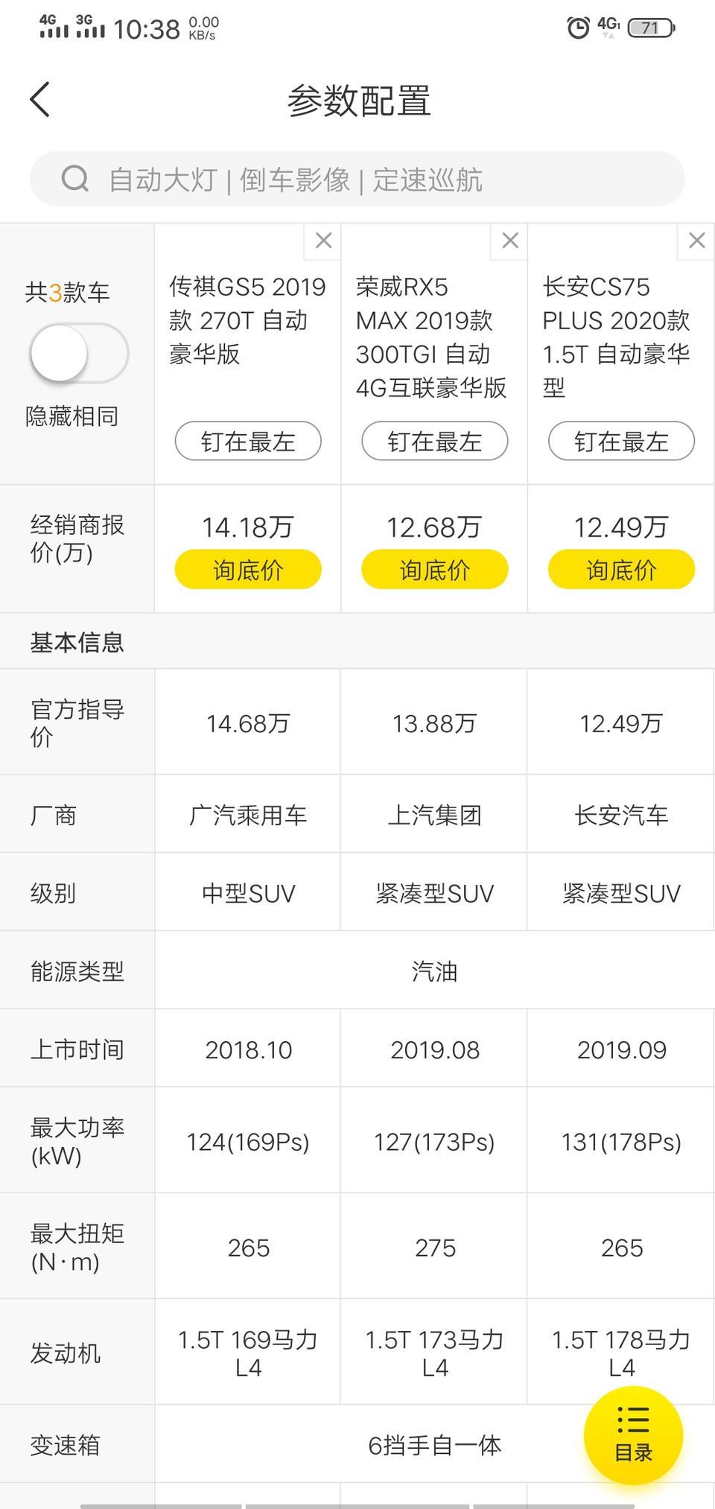Tap the search magnifier icon
This screenshot has width=715, height=1509.
click(x=74, y=179)
